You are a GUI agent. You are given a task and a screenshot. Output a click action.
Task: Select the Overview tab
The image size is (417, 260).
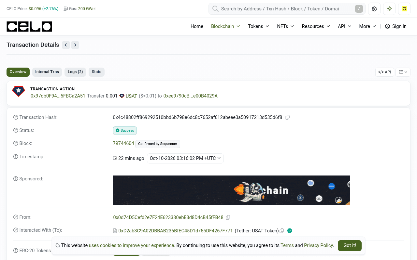click(18, 72)
